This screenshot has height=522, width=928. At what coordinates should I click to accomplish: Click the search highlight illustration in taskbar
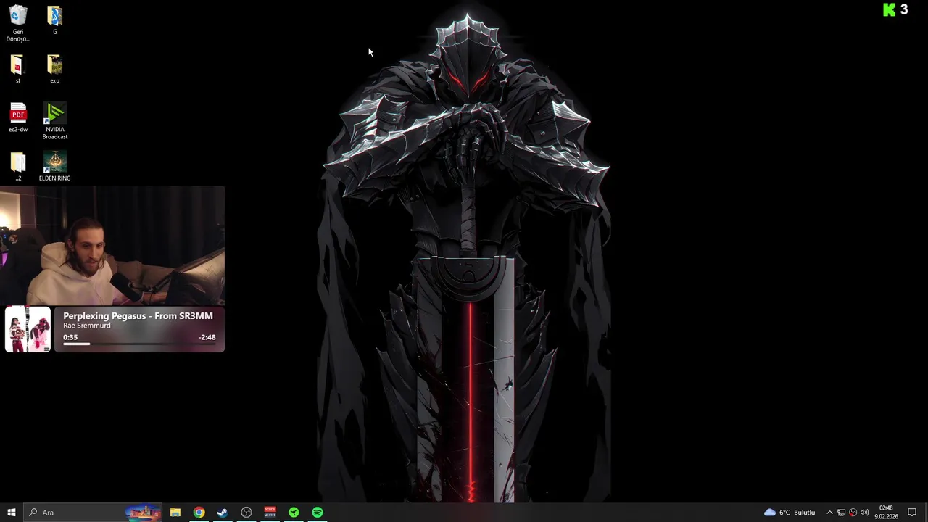click(143, 513)
